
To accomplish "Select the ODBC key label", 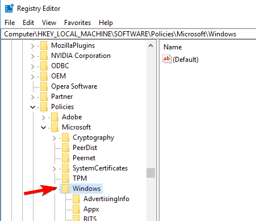I will coord(60,66).
